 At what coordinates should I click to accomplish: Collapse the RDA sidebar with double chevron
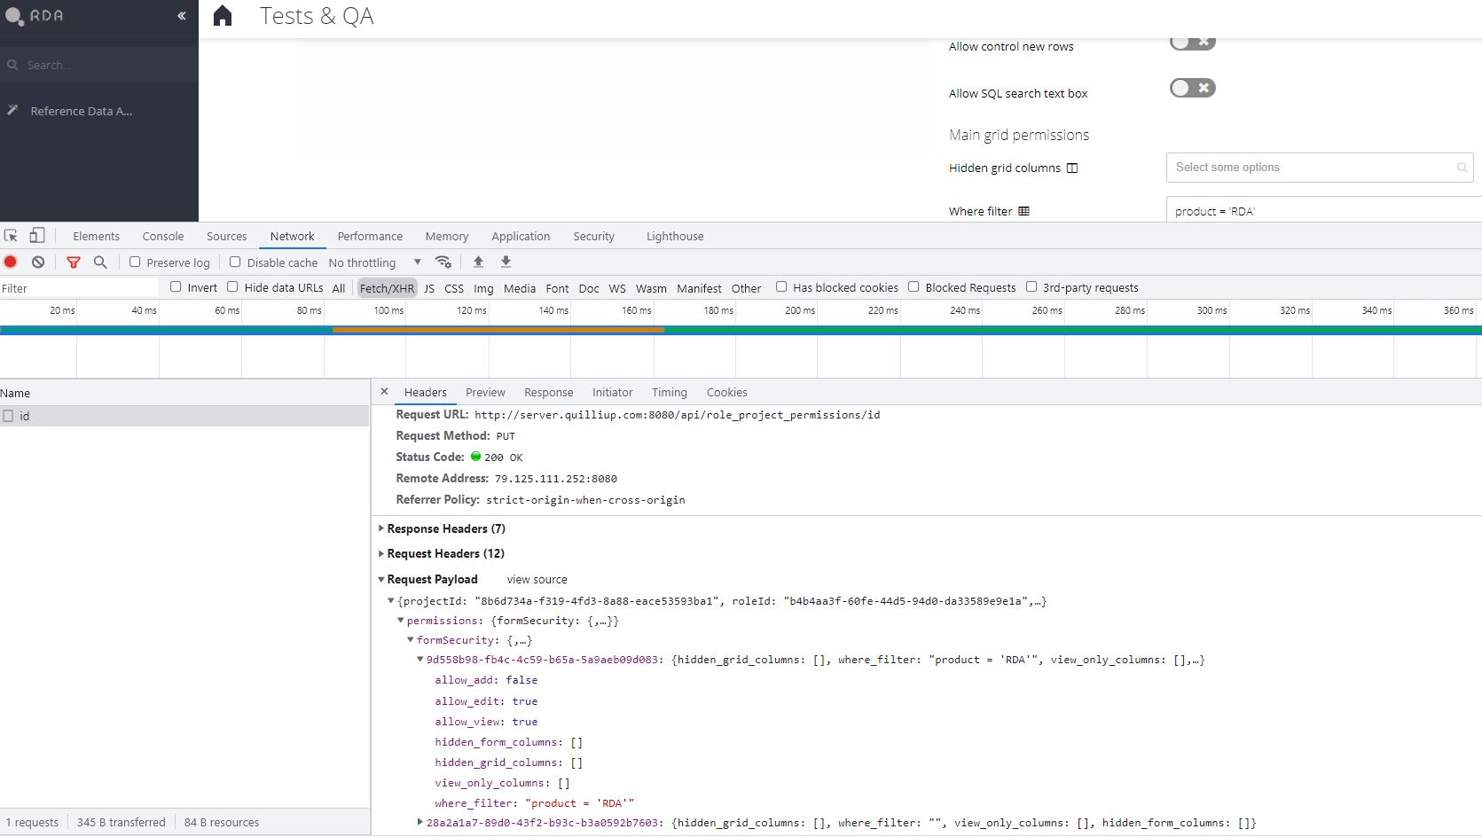coord(181,16)
